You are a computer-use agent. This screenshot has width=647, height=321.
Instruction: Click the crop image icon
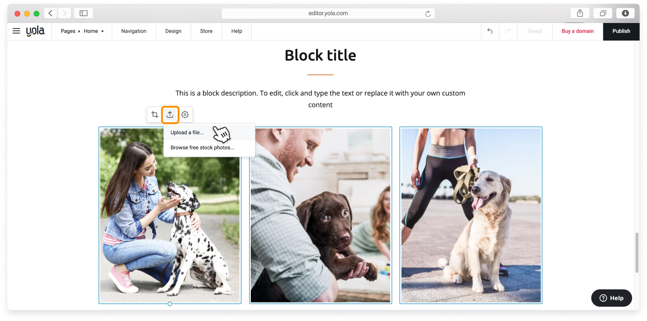pyautogui.click(x=155, y=115)
